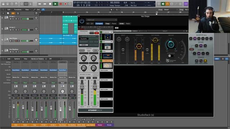Screen dimensions: 230x129
Task: Click the L3 Out Ceiling orange handle
Action: pyautogui.click(x=155, y=40)
